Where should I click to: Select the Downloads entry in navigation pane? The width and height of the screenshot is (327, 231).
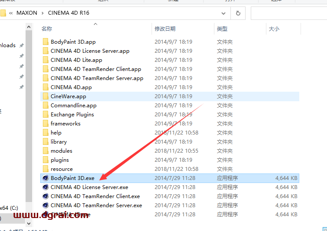tap(8, 45)
